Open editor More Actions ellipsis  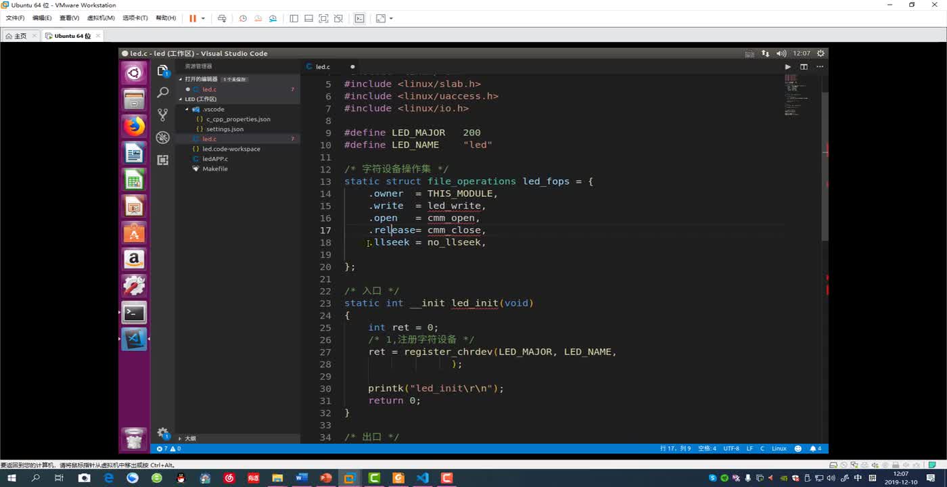[818, 67]
